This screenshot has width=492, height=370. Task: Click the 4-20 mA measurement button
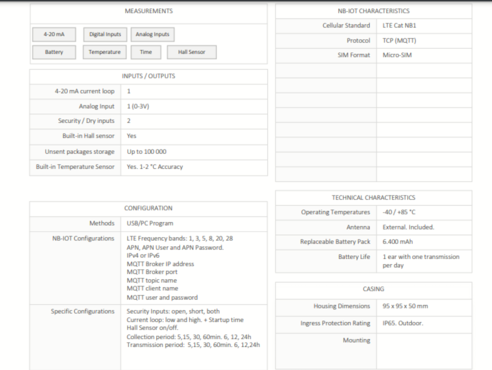point(54,35)
